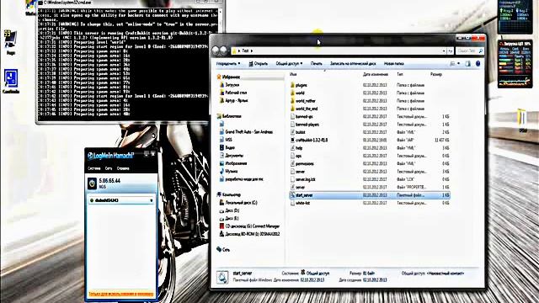The width and height of the screenshot is (539, 303).
Task: Select the craftbukkit-1.3.2-R1.0 JAR icon
Action: 292,141
